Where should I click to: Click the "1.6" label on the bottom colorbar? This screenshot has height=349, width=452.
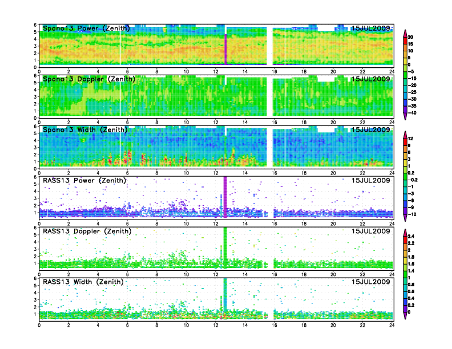pyautogui.click(x=411, y=264)
